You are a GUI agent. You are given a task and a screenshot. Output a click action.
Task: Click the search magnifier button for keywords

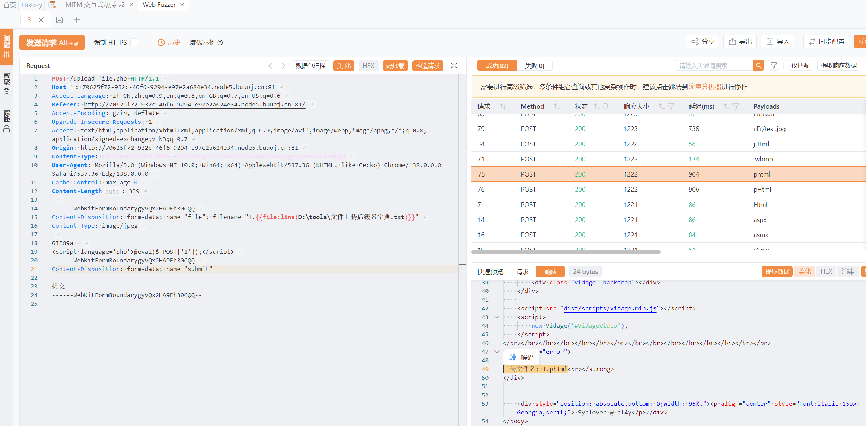click(x=758, y=66)
